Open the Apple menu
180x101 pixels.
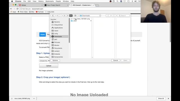[12, 1]
